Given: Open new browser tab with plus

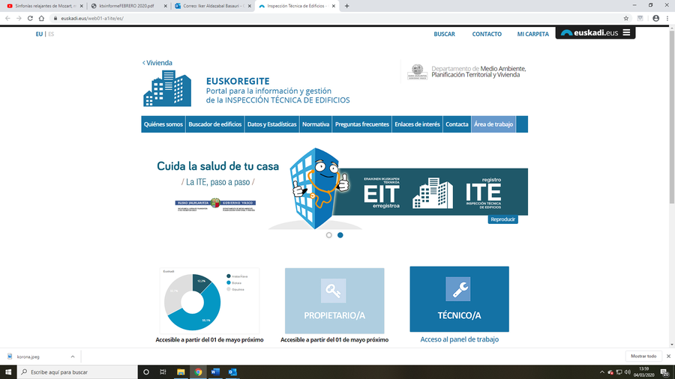Looking at the screenshot, I should click(347, 6).
